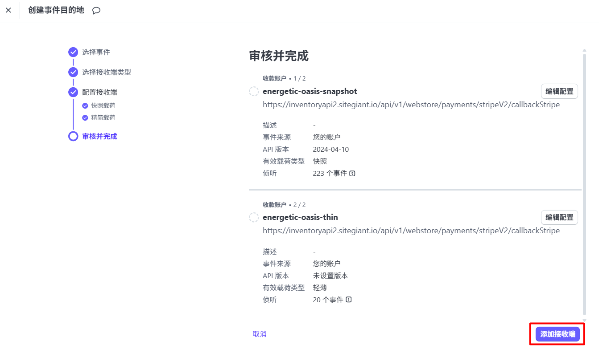This screenshot has height=353, width=599.
Task: Jump back to 选择事件 step label
Action: (96, 52)
